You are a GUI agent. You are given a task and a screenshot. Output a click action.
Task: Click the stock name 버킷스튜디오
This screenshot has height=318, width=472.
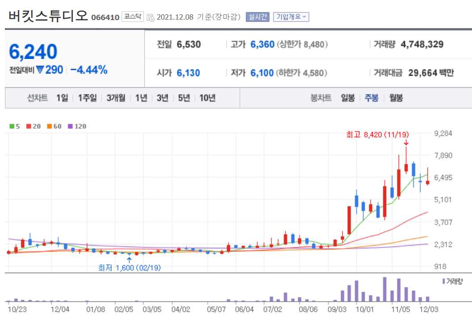pyautogui.click(x=48, y=16)
